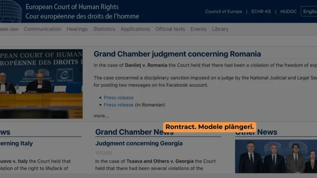Image resolution: width=317 pixels, height=178 pixels.
Task: Open the HUDOC database link
Action: [288, 12]
